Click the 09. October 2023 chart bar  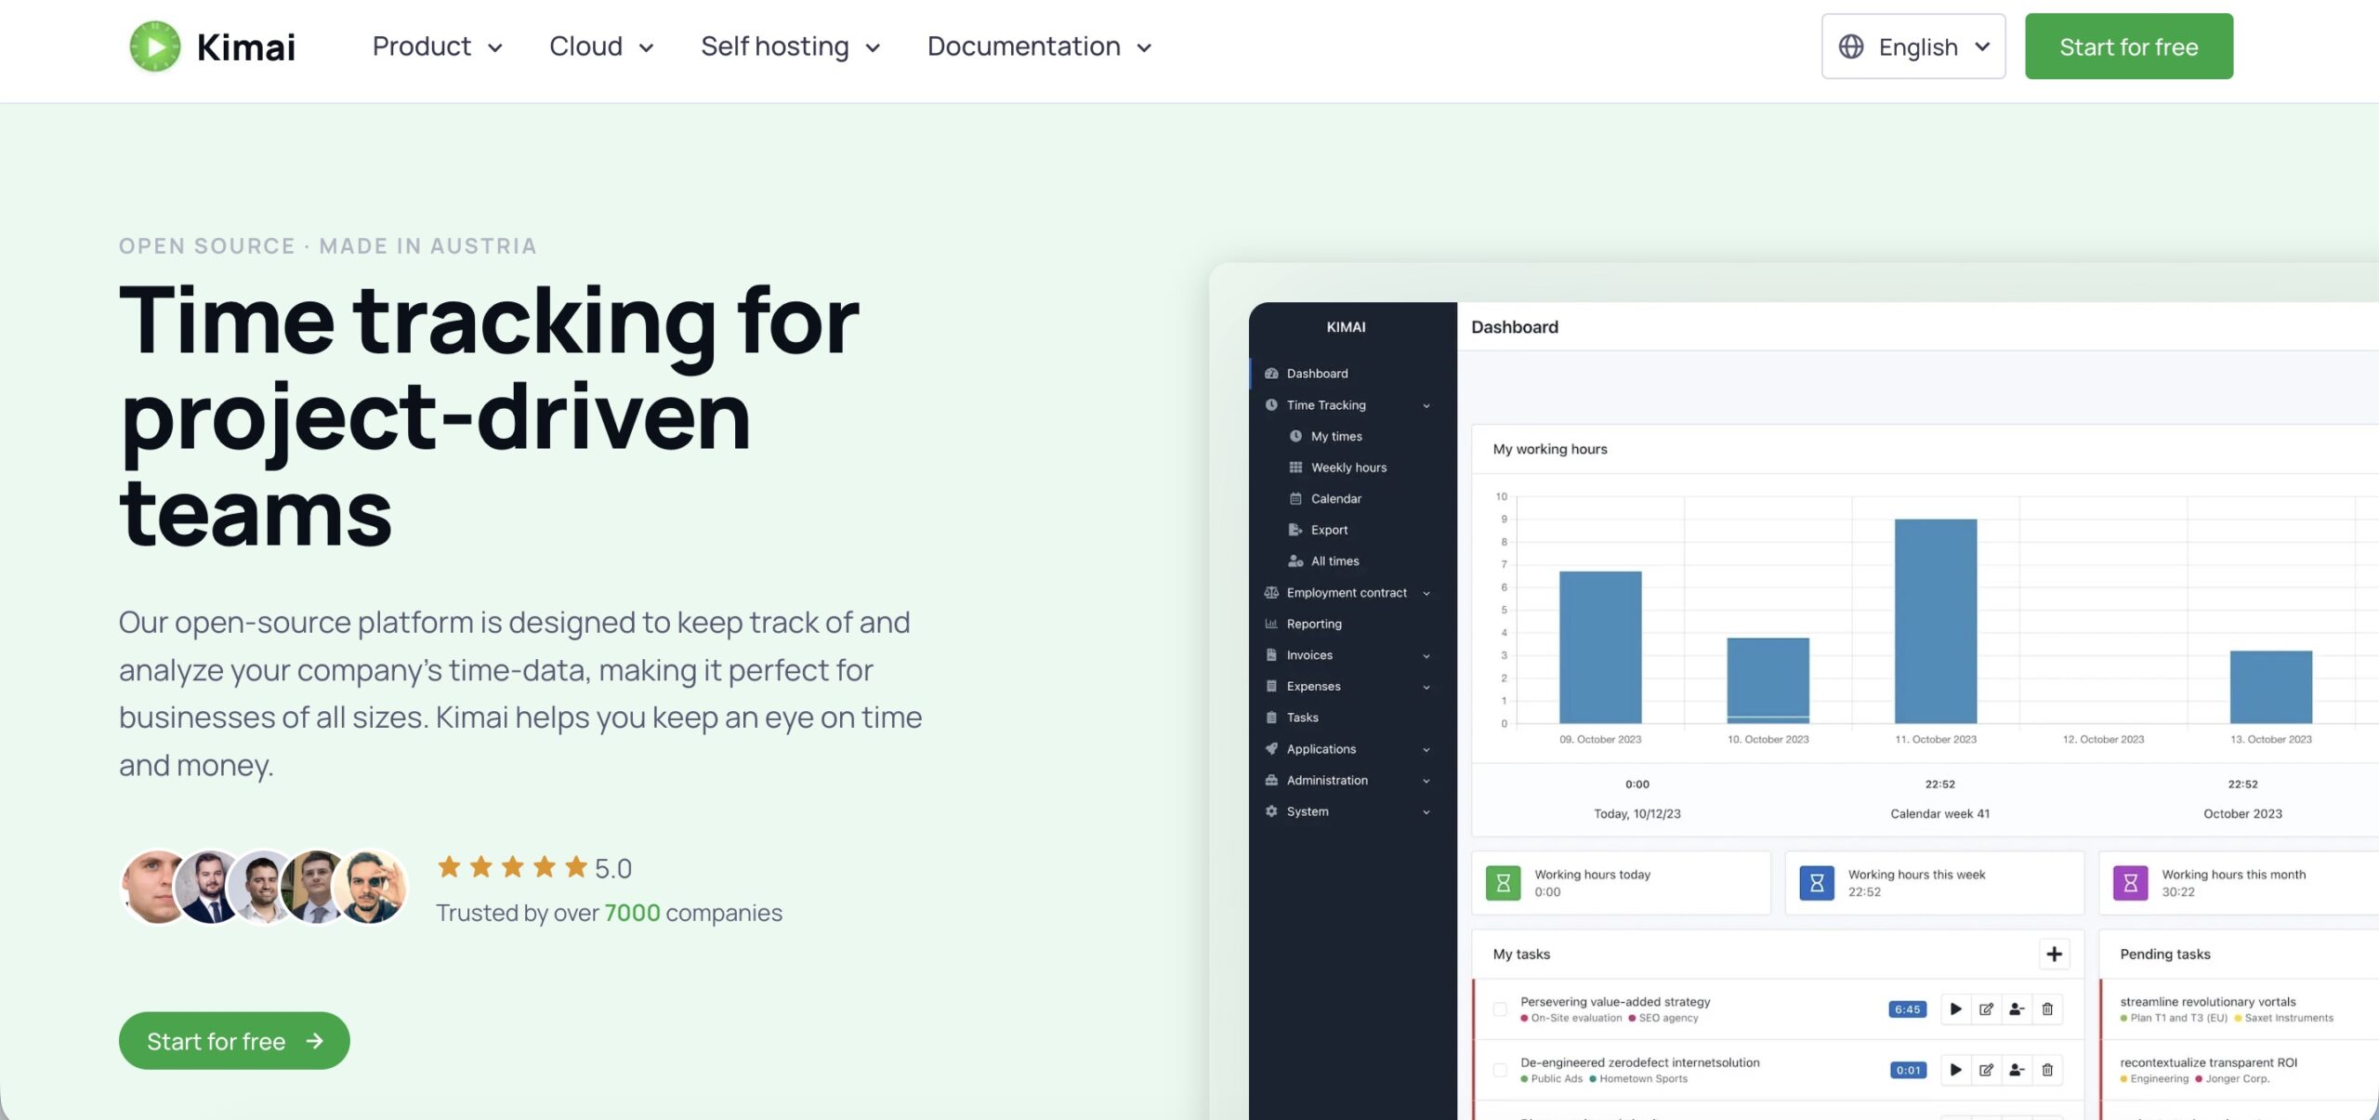tap(1600, 647)
